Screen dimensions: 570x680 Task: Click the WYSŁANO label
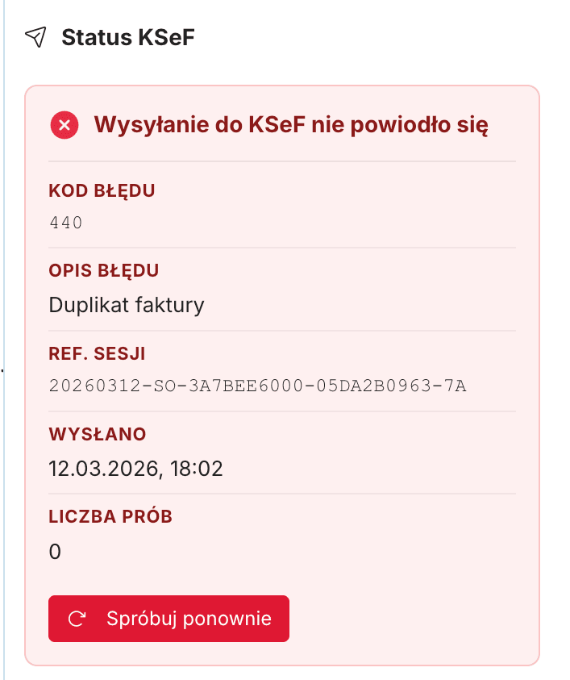pos(98,434)
